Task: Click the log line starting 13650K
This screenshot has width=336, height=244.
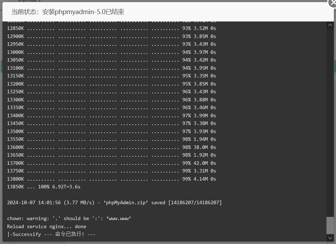Action: pos(111,155)
